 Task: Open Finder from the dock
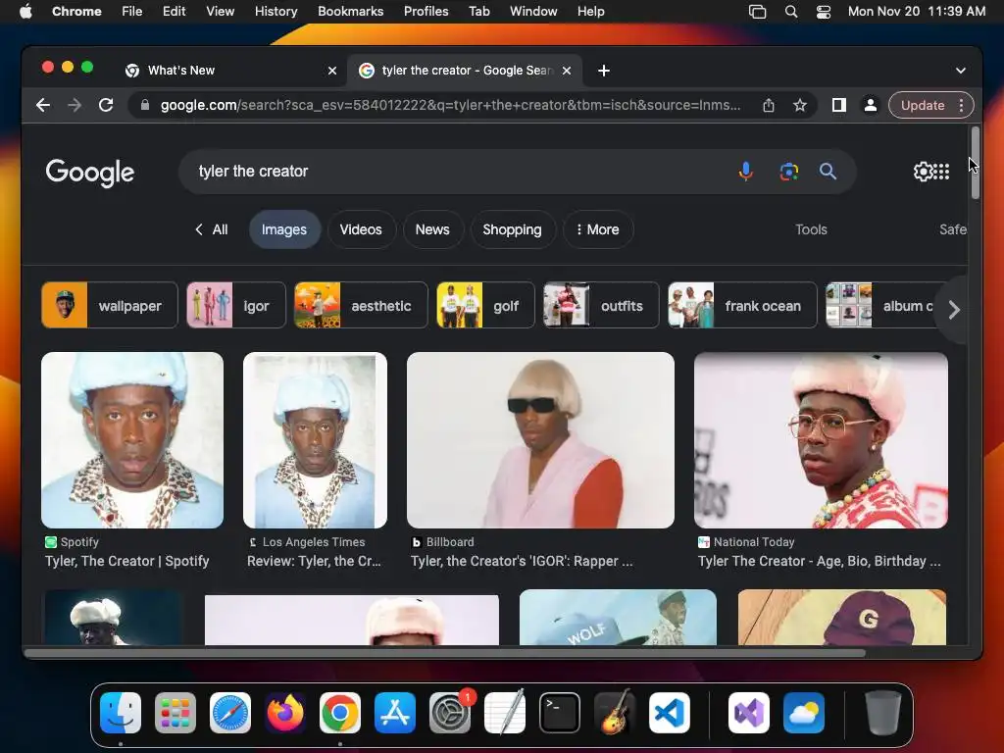click(121, 713)
